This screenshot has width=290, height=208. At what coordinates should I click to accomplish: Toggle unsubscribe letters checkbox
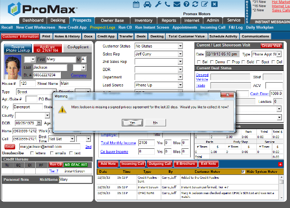pyautogui.click(x=32, y=153)
